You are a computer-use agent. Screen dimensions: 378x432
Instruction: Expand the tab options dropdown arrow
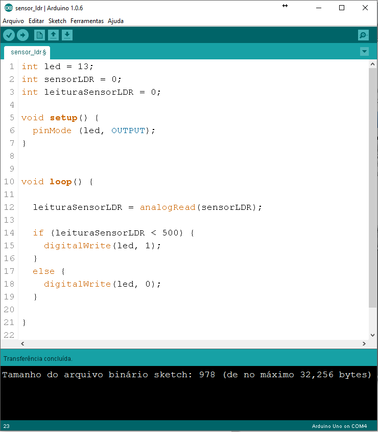click(364, 52)
